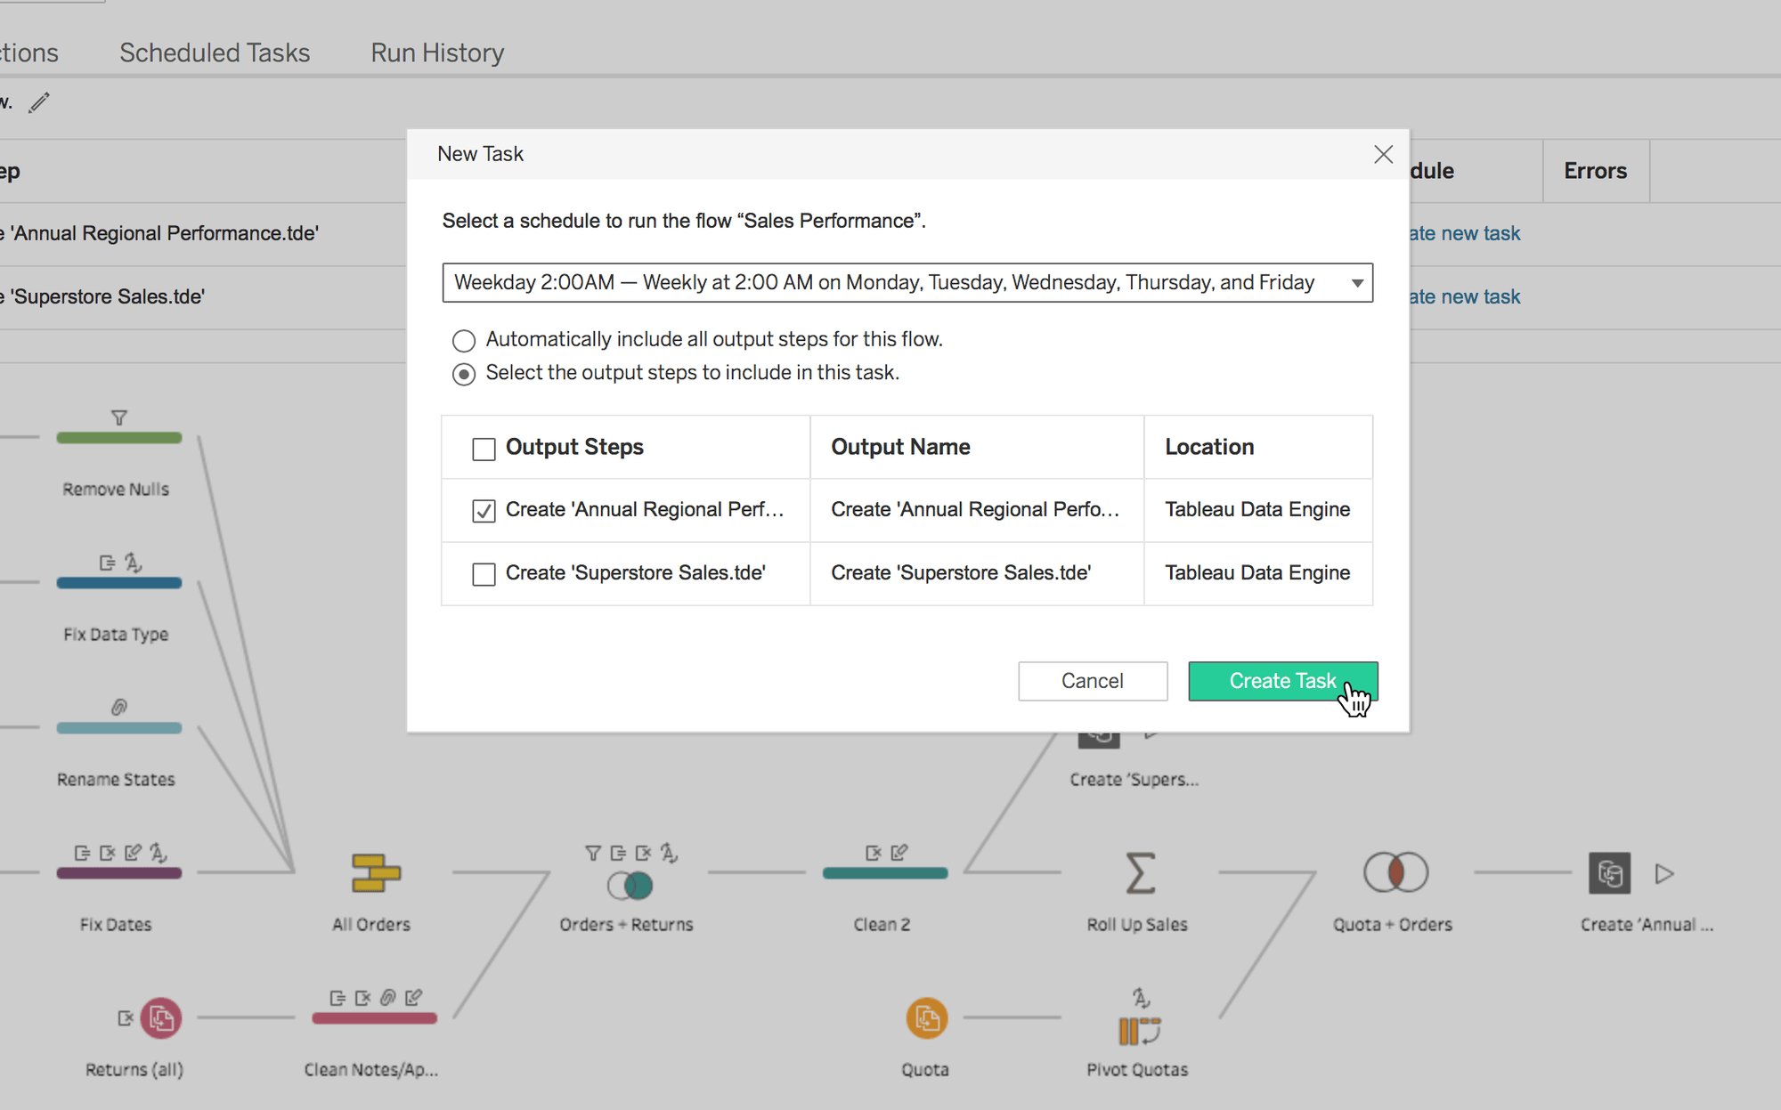The image size is (1781, 1110).
Task: Click the pencil edit icon near top left
Action: pos(39,102)
